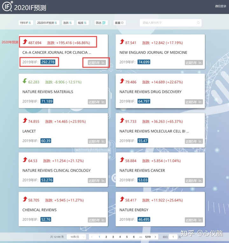Jump to last page 1219
Image resolution: width=229 pixels, height=243 pixels.
point(148,237)
